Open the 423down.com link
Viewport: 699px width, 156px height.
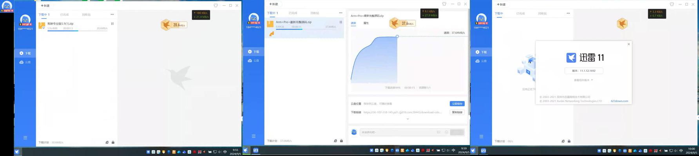point(619,101)
